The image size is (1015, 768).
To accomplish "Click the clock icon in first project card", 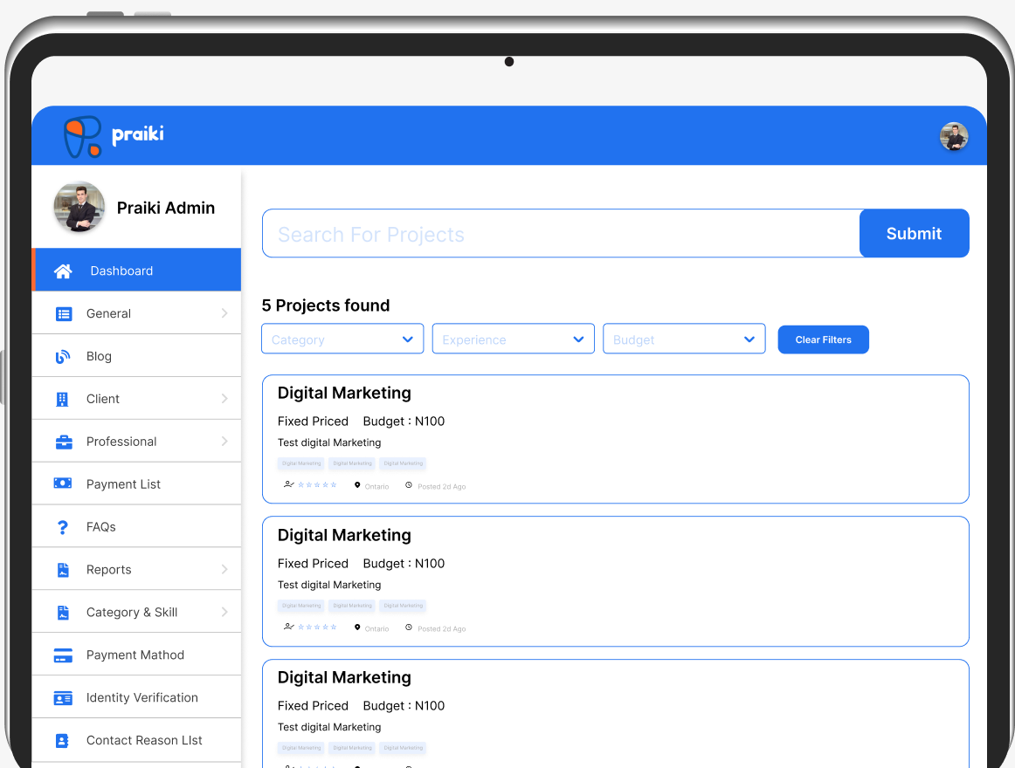I will click(409, 484).
